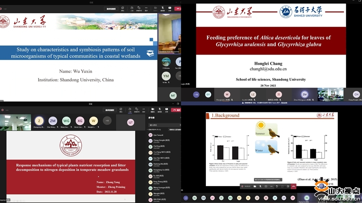Open More actions in top-left meeting toolbar
The height and width of the screenshot is (203, 362).
(x=146, y=8)
